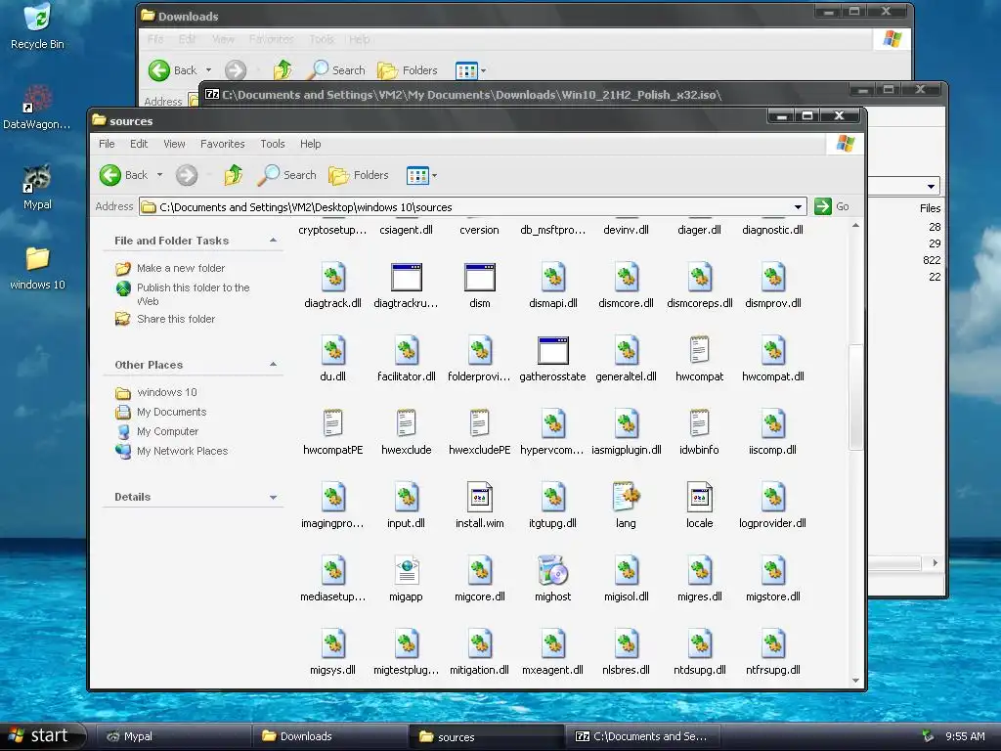Click the Forward arrow in sources window

(187, 175)
